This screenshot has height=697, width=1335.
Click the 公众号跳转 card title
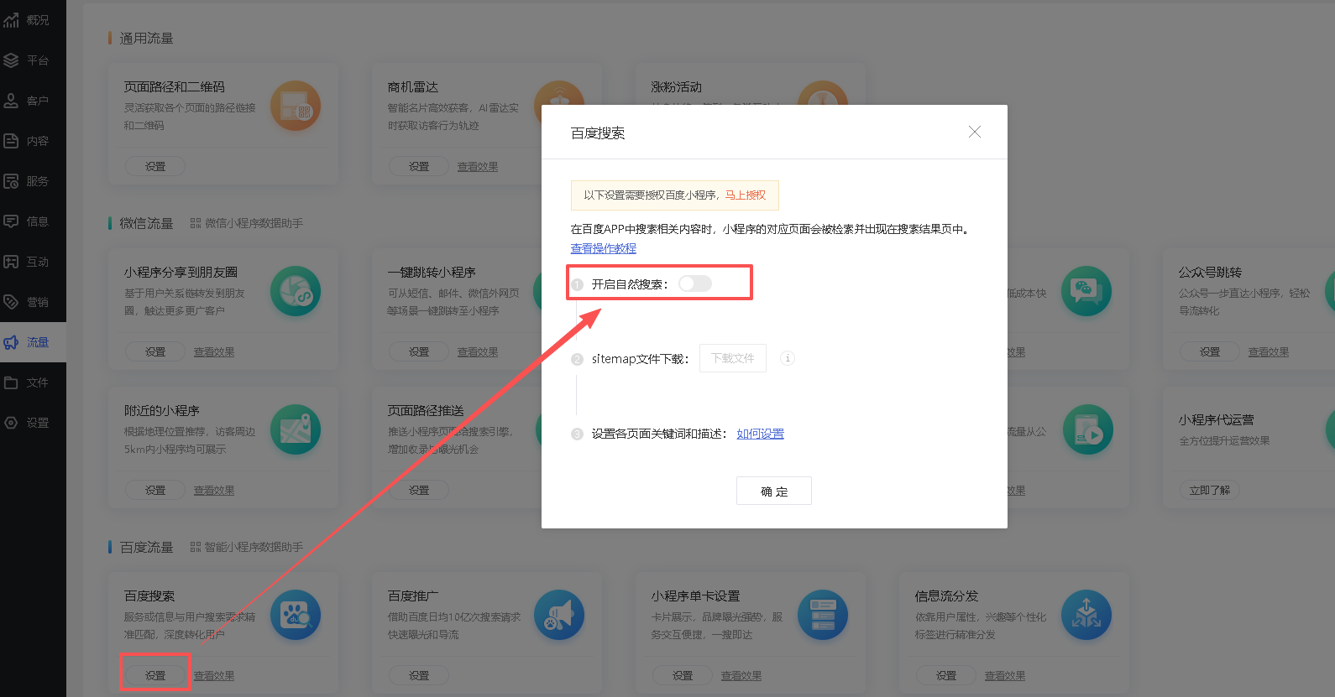tap(1210, 273)
